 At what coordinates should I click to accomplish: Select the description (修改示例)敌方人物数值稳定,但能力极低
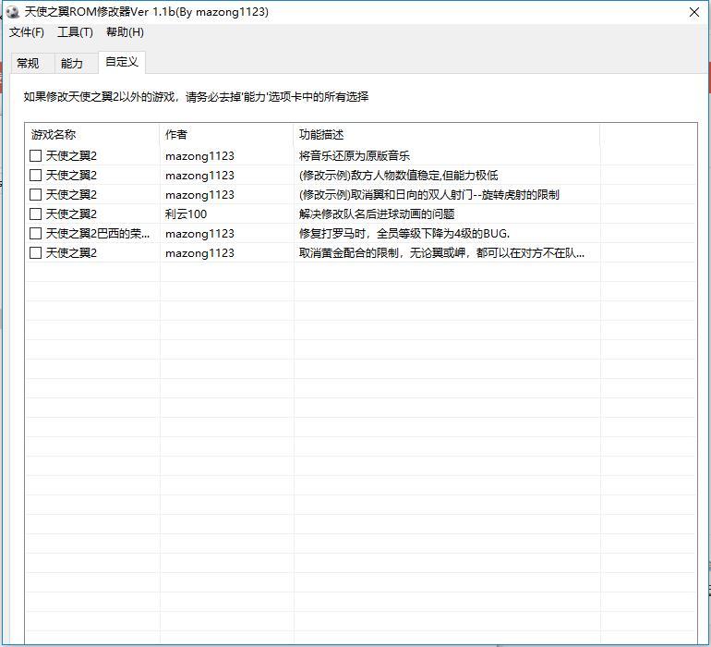point(398,176)
